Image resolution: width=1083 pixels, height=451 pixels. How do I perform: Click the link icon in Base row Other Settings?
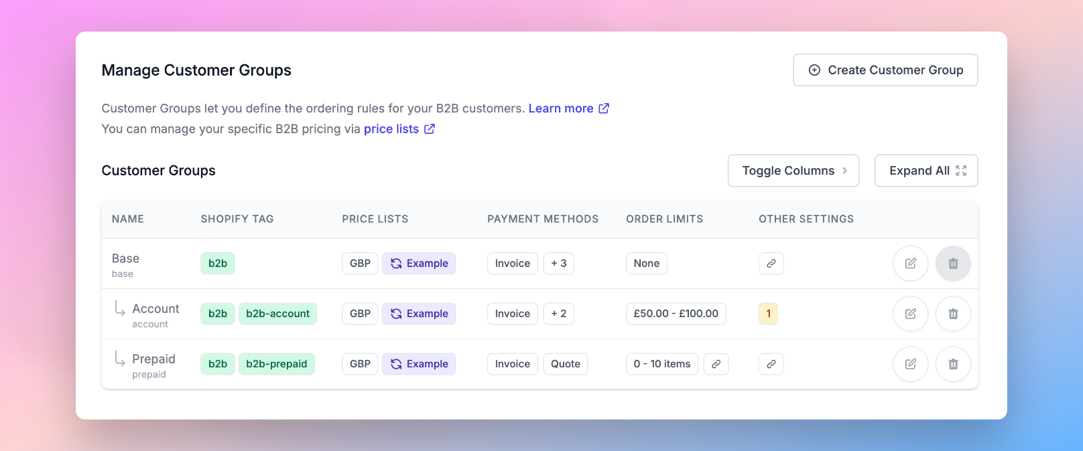click(771, 263)
